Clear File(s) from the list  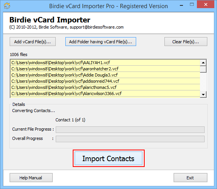(x=186, y=42)
